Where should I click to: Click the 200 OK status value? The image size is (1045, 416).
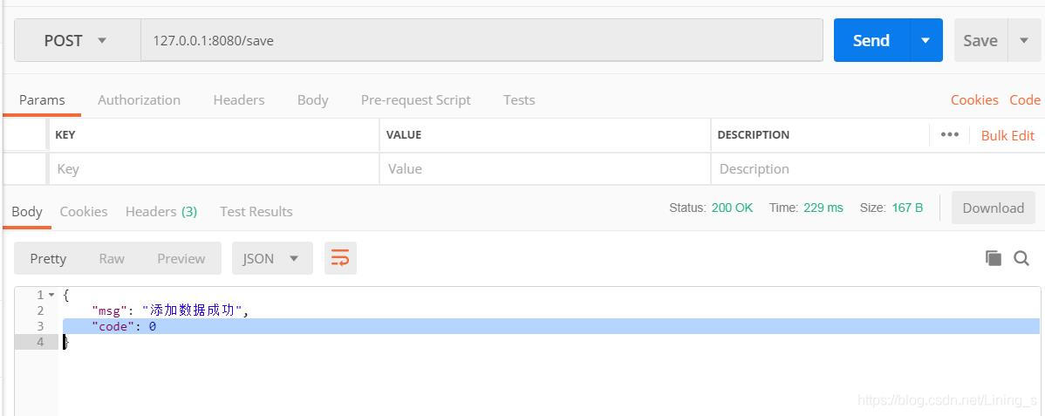(732, 208)
